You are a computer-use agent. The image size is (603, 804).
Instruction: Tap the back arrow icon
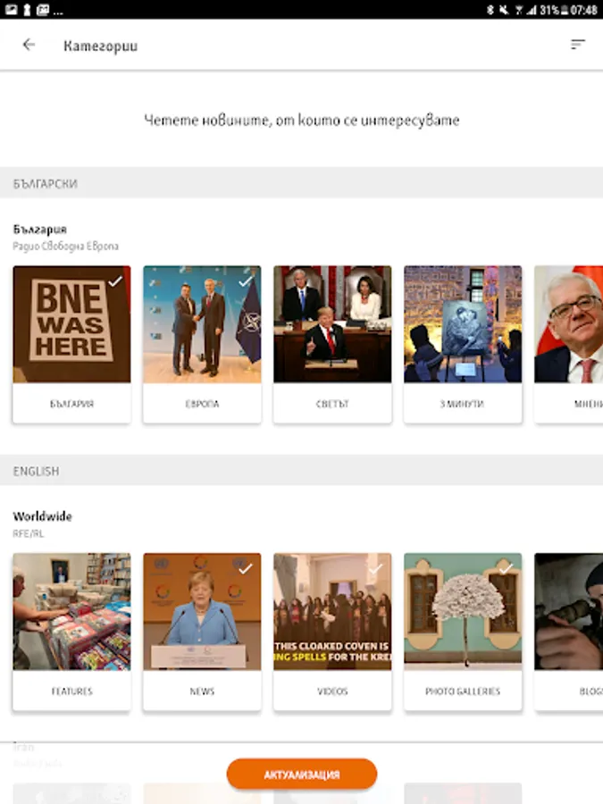[x=29, y=46]
